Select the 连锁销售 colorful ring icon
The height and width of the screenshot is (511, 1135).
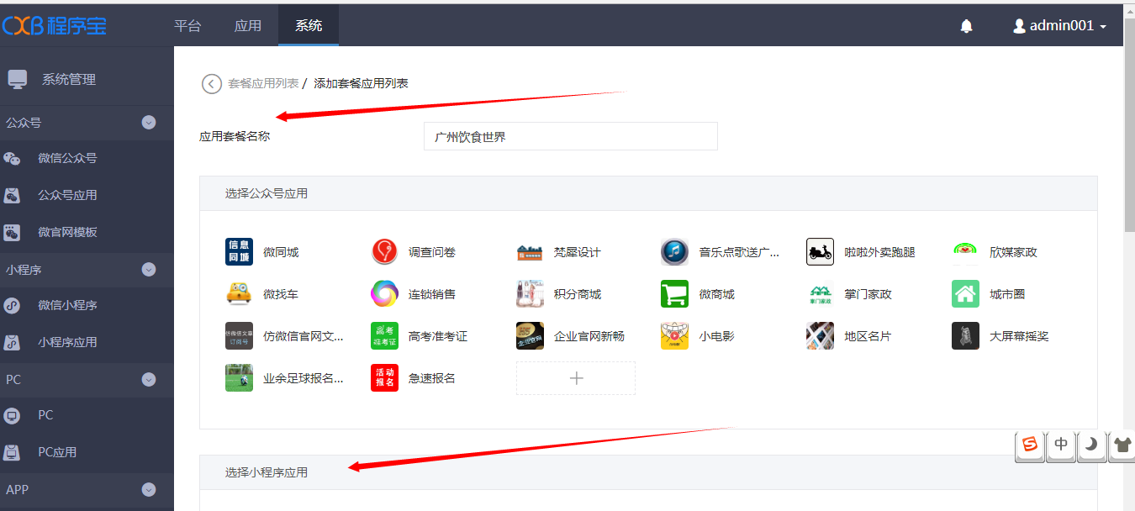click(x=384, y=294)
